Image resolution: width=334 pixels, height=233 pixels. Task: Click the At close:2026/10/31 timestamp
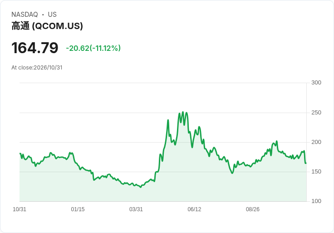coord(37,68)
